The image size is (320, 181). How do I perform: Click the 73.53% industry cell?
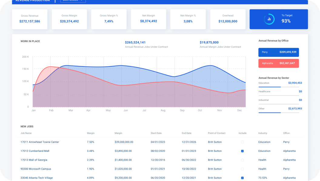(263, 178)
